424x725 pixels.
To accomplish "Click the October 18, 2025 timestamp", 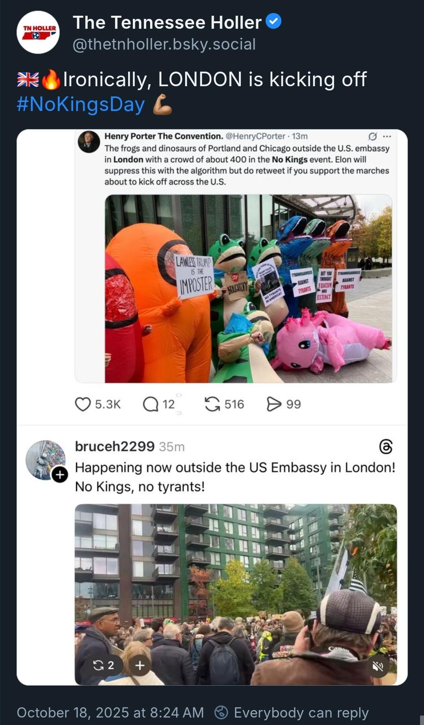I will (110, 712).
